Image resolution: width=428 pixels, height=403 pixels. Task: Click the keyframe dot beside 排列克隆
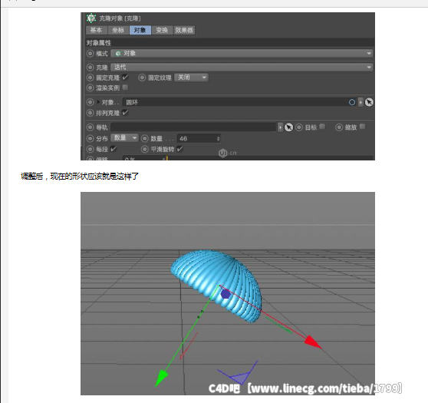point(90,113)
